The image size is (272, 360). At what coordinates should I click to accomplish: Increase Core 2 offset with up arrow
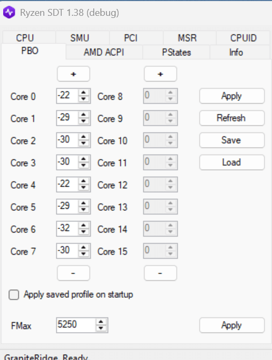(84, 137)
